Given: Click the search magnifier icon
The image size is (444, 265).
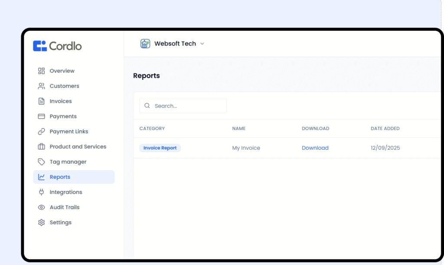Looking at the screenshot, I should [147, 106].
